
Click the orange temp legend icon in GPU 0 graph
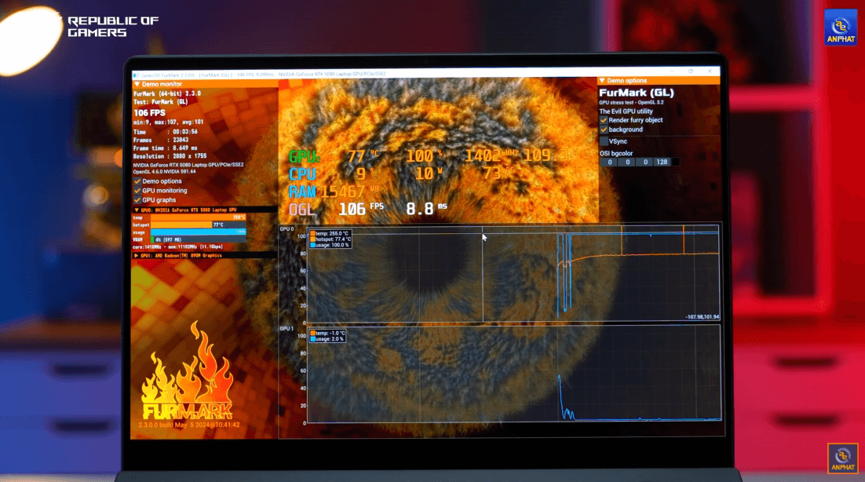(312, 233)
